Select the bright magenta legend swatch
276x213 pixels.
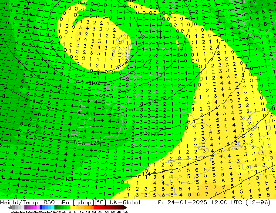pyautogui.click(x=35, y=207)
